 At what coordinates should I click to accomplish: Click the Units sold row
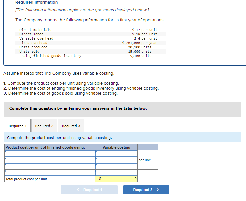90,51
